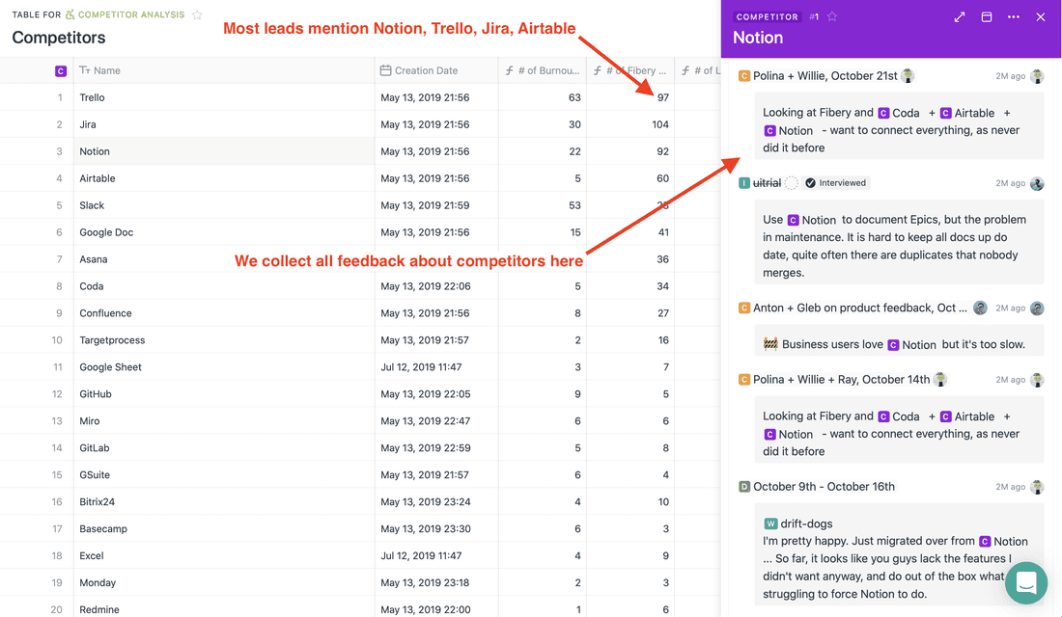Screen dimensions: 1062x617
Task: Open the # of Burnout column header
Action: pos(541,70)
